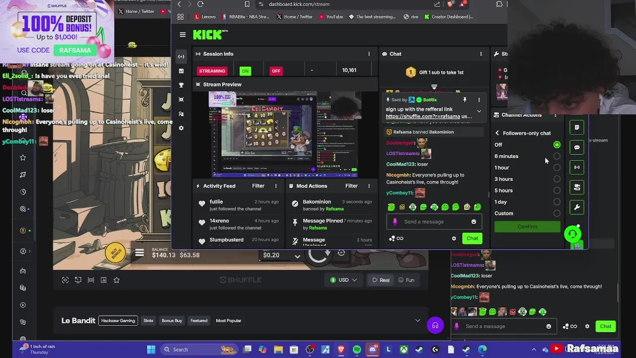Expand the Le Bandit game details chevron
This screenshot has width=636, height=358.
(417, 321)
